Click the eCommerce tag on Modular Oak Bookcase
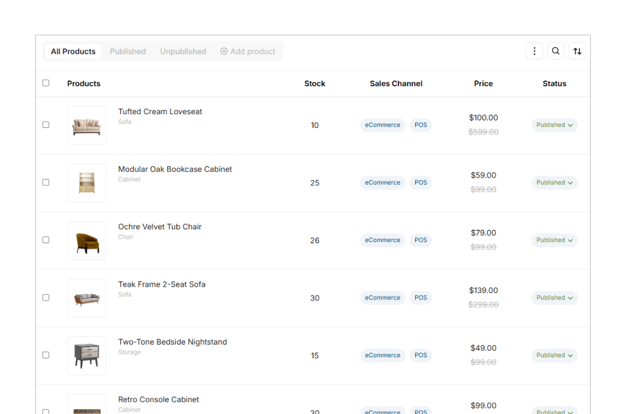The image size is (626, 414). click(x=382, y=182)
